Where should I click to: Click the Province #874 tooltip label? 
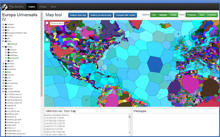(57, 24)
